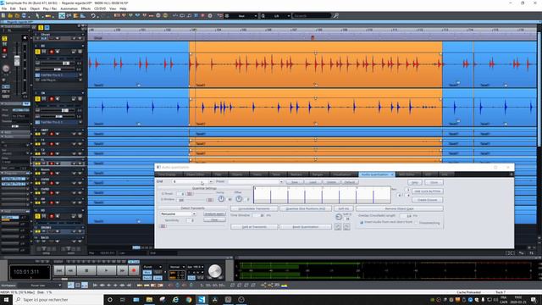Select the mouse pointer mode icon

coord(37,15)
